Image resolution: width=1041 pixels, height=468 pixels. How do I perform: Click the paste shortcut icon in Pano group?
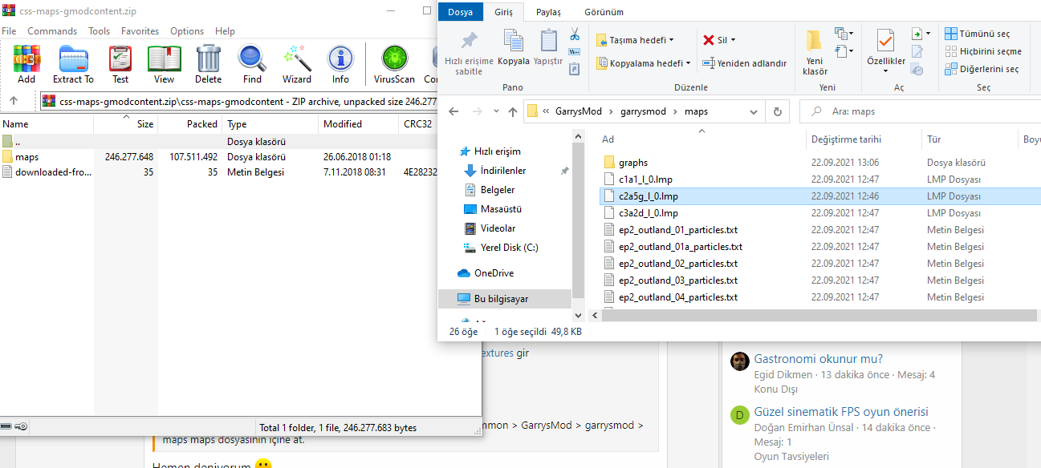pos(575,70)
